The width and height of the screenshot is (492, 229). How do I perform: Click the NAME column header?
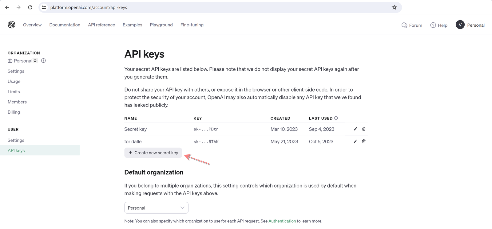[x=130, y=118]
